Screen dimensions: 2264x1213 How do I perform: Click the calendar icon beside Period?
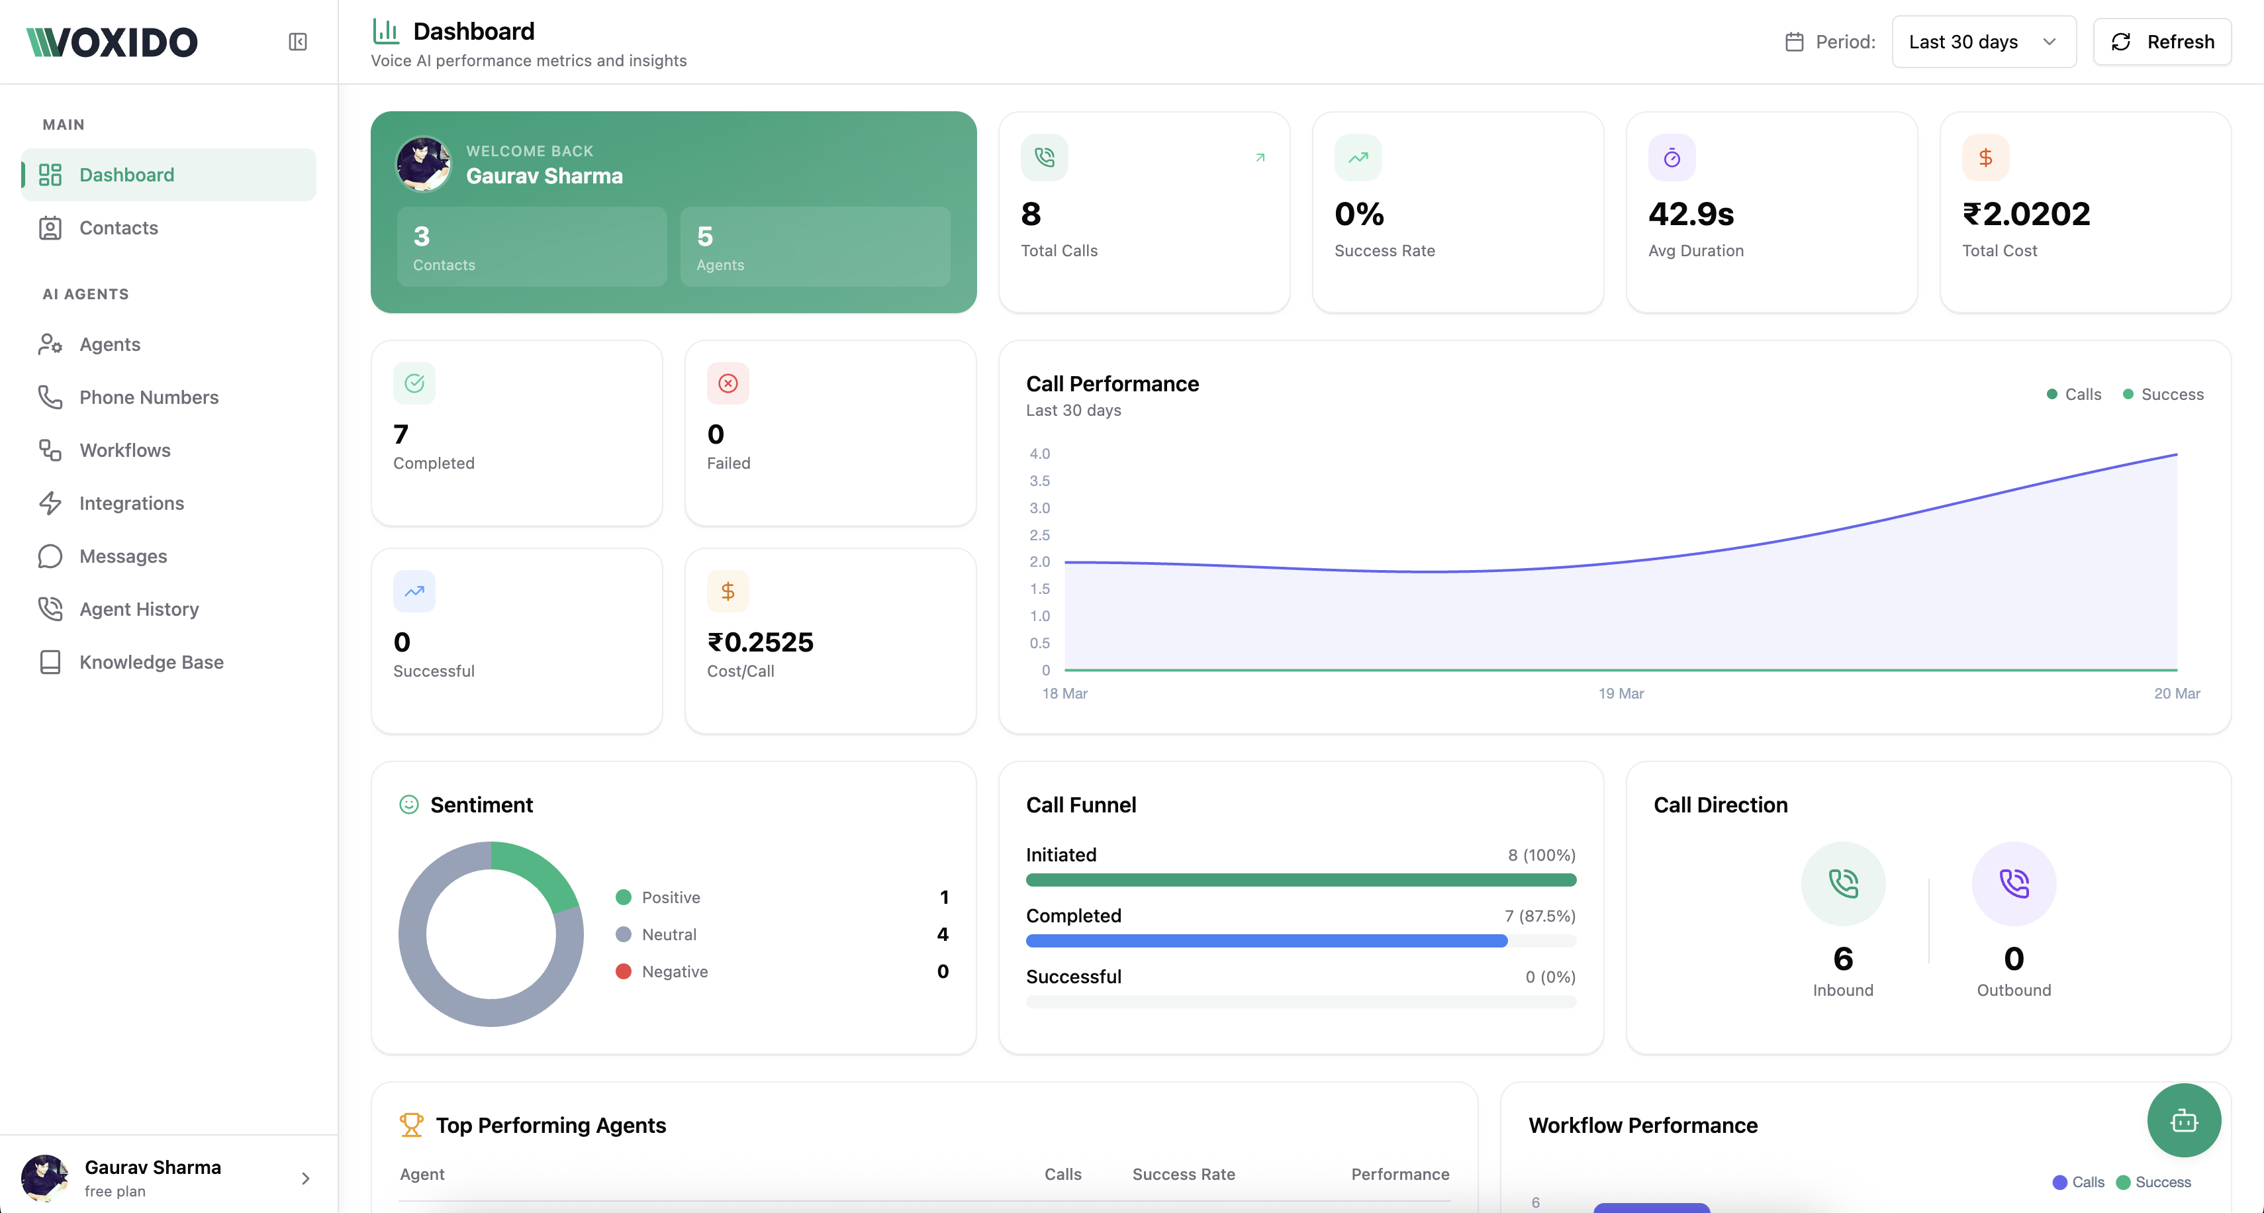pyautogui.click(x=1794, y=42)
